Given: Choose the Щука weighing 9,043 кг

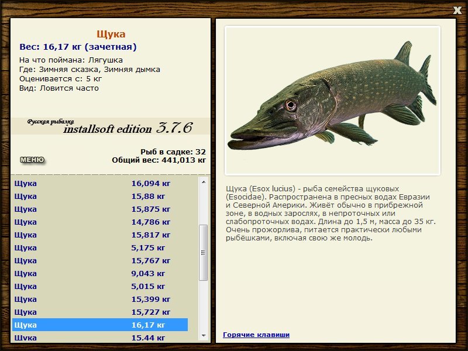Looking at the screenshot, I should coord(99,273).
